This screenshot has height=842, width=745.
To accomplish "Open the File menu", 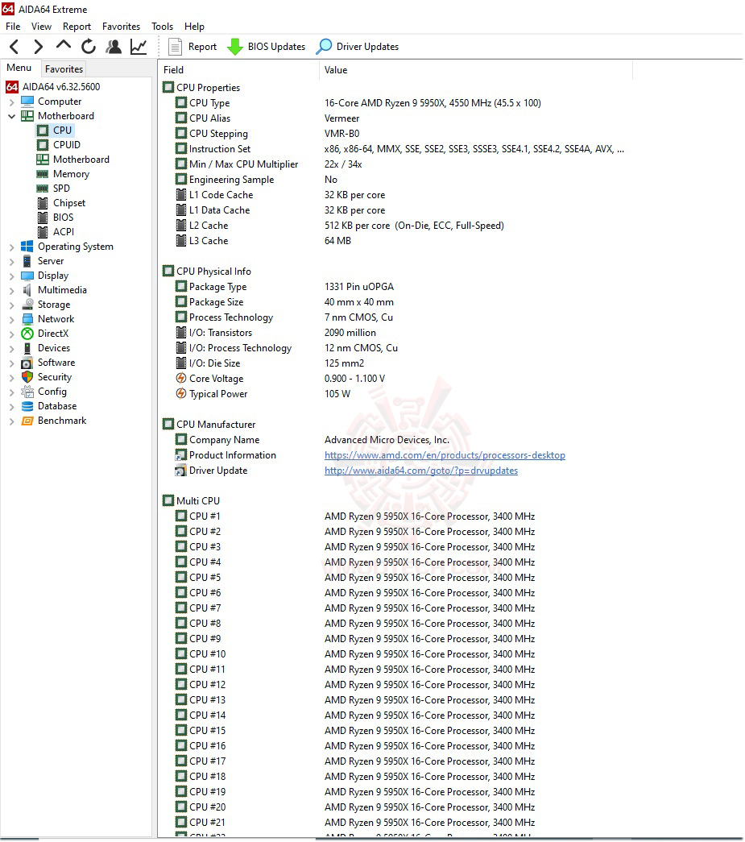I will click(13, 27).
